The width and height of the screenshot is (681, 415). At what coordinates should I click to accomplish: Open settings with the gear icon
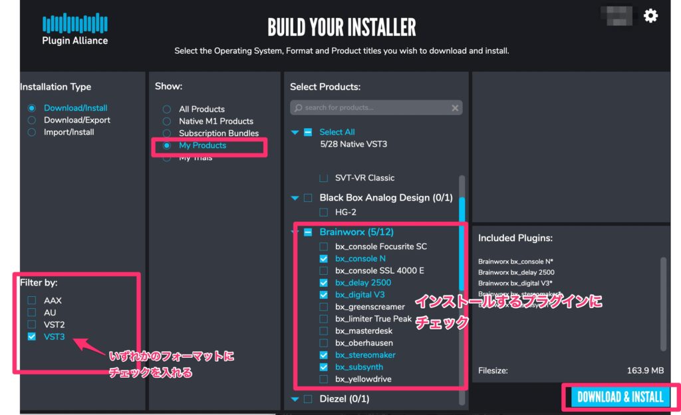[650, 16]
